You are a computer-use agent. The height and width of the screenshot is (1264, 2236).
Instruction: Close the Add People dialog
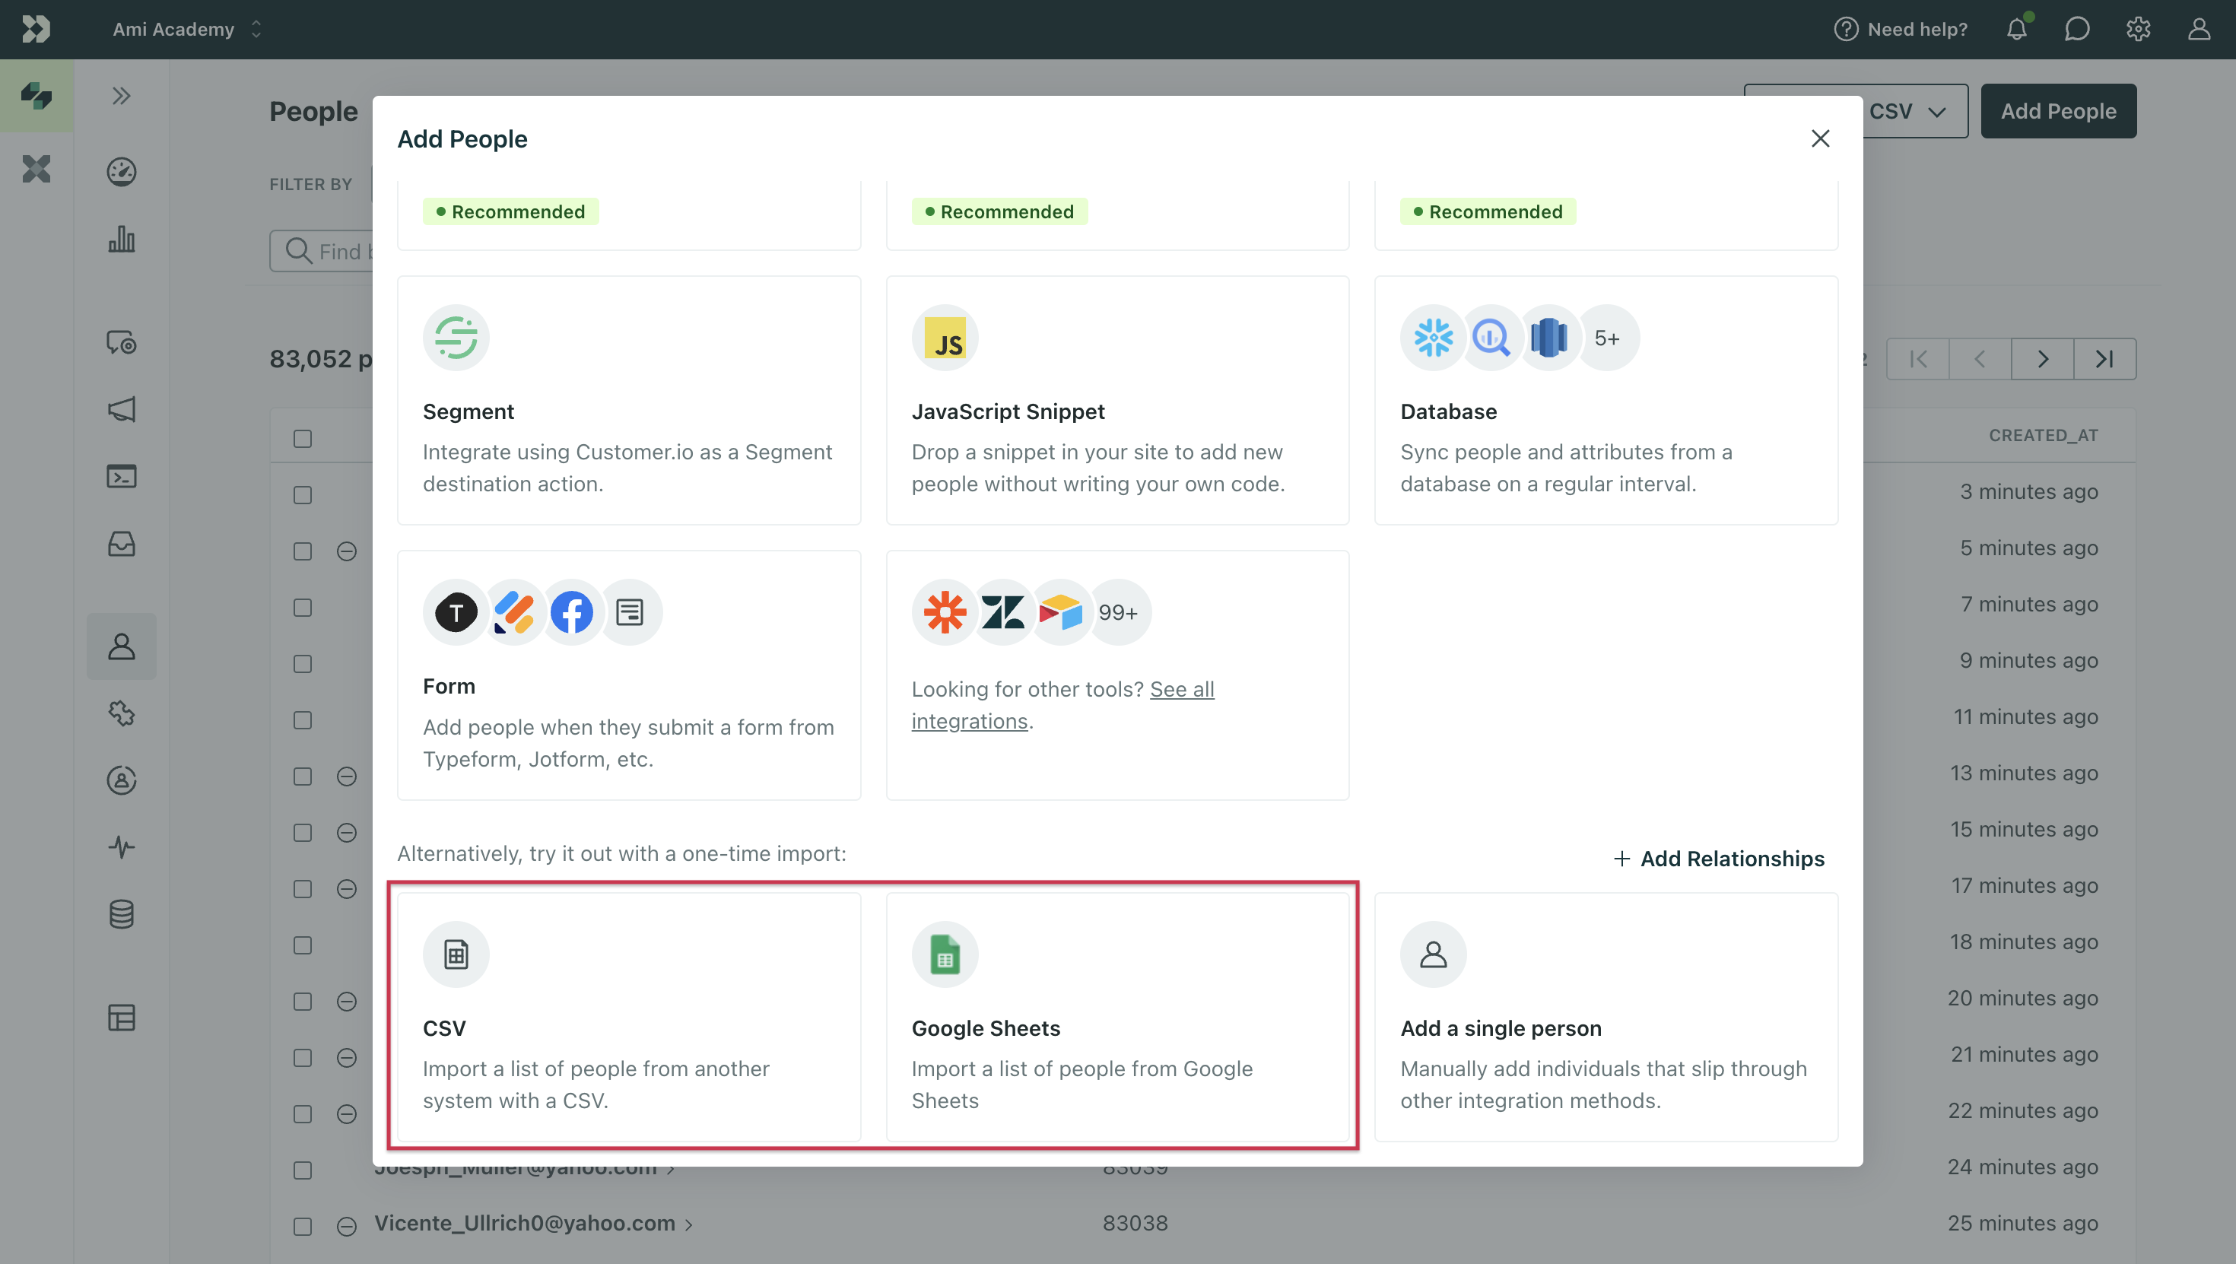(1820, 138)
